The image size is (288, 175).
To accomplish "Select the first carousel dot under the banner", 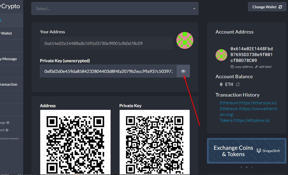I will coord(241,167).
